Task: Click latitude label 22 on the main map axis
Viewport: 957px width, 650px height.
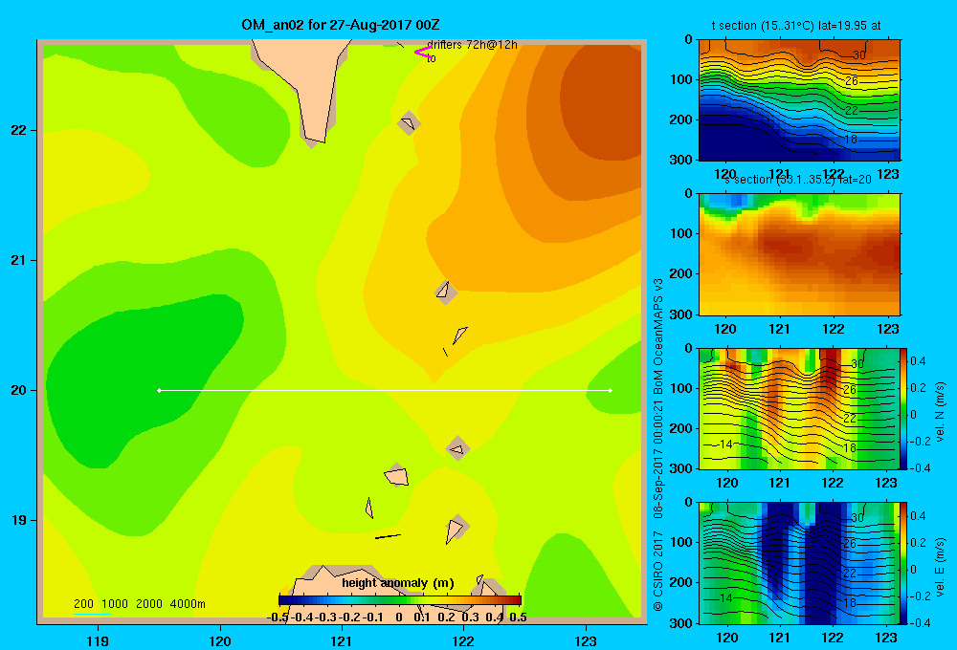Action: pos(19,130)
